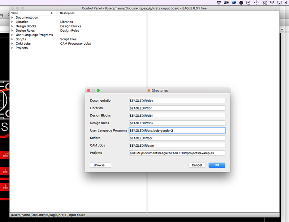This screenshot has height=222, width=289.
Task: Click the Scripts directory path field
Action: tap(177, 138)
